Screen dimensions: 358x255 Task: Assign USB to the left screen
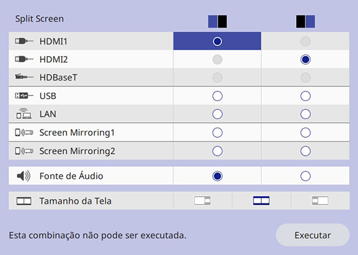coord(217,96)
